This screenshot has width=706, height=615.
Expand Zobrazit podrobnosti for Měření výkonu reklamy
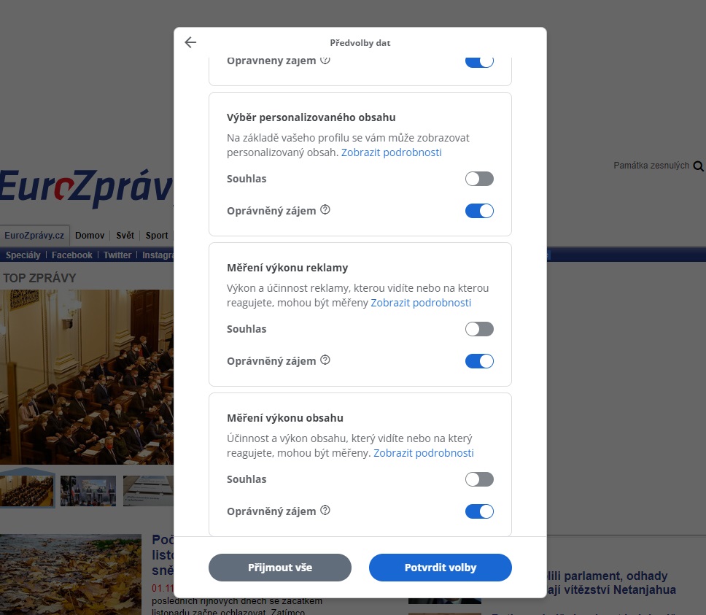click(421, 303)
